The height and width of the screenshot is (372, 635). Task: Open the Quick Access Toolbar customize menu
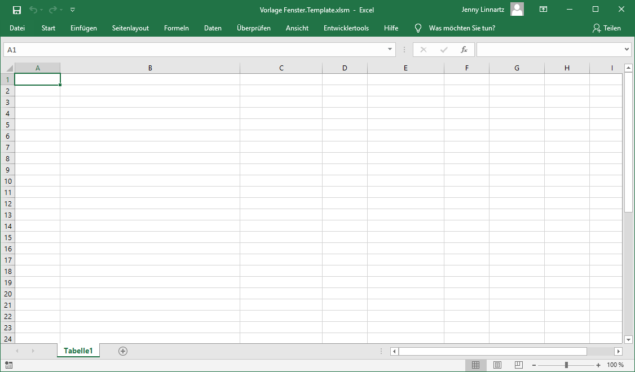click(73, 10)
